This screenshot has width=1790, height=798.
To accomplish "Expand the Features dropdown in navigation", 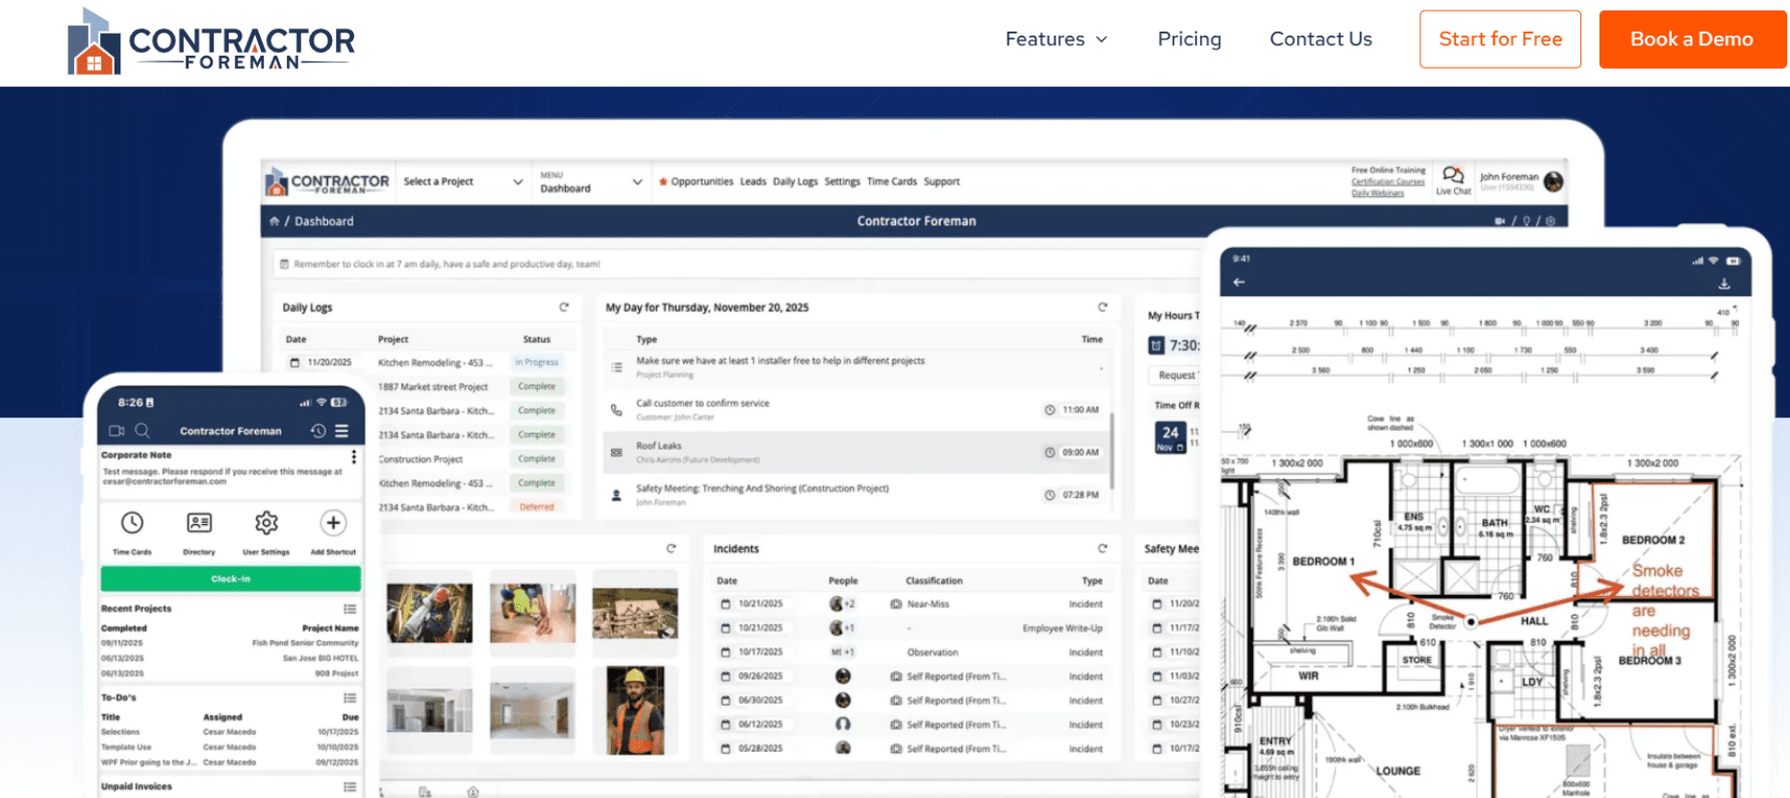I will point(1056,39).
